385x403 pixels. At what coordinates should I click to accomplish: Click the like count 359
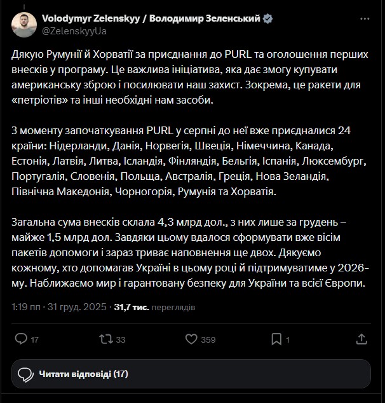tap(208, 339)
